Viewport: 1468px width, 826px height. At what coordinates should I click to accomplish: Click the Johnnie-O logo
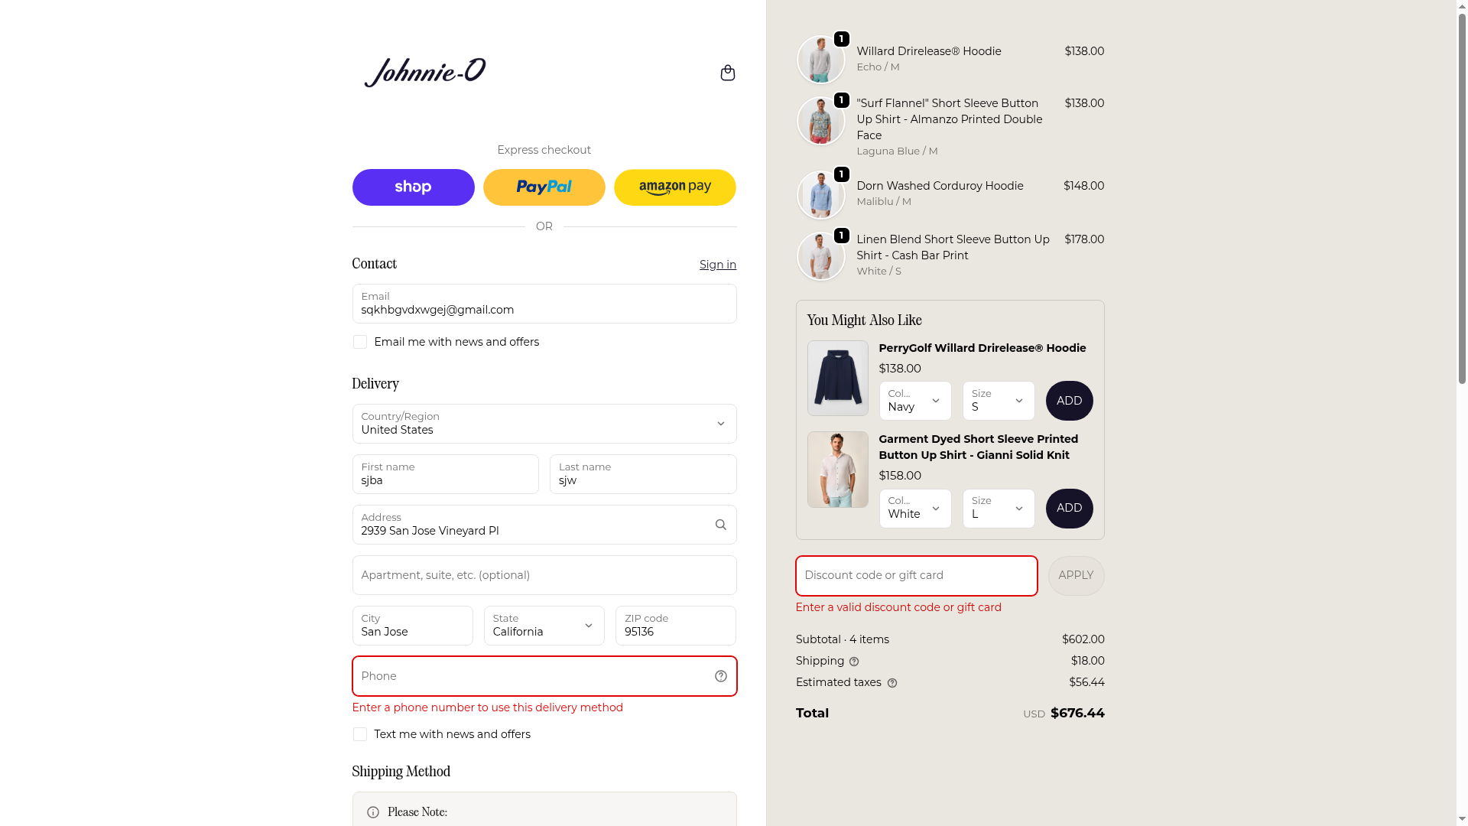(425, 73)
